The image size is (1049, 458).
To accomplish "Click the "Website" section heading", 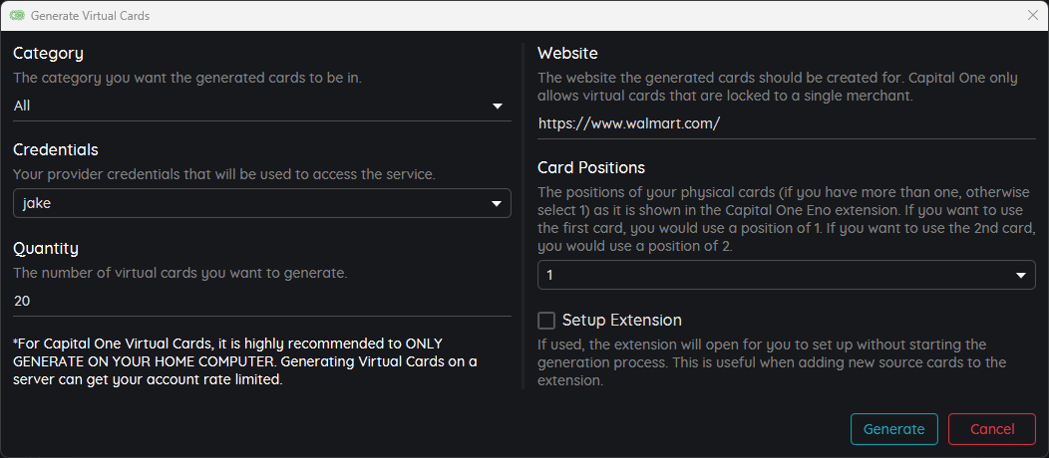I will pos(567,54).
